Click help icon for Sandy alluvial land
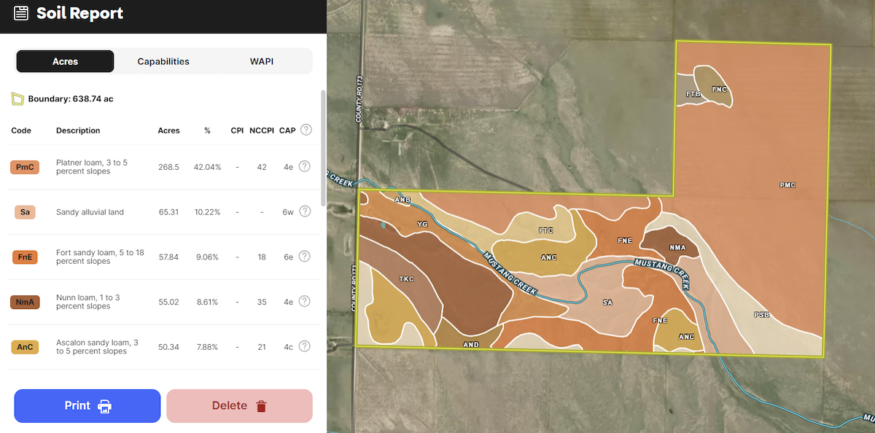875x433 pixels. (x=305, y=211)
